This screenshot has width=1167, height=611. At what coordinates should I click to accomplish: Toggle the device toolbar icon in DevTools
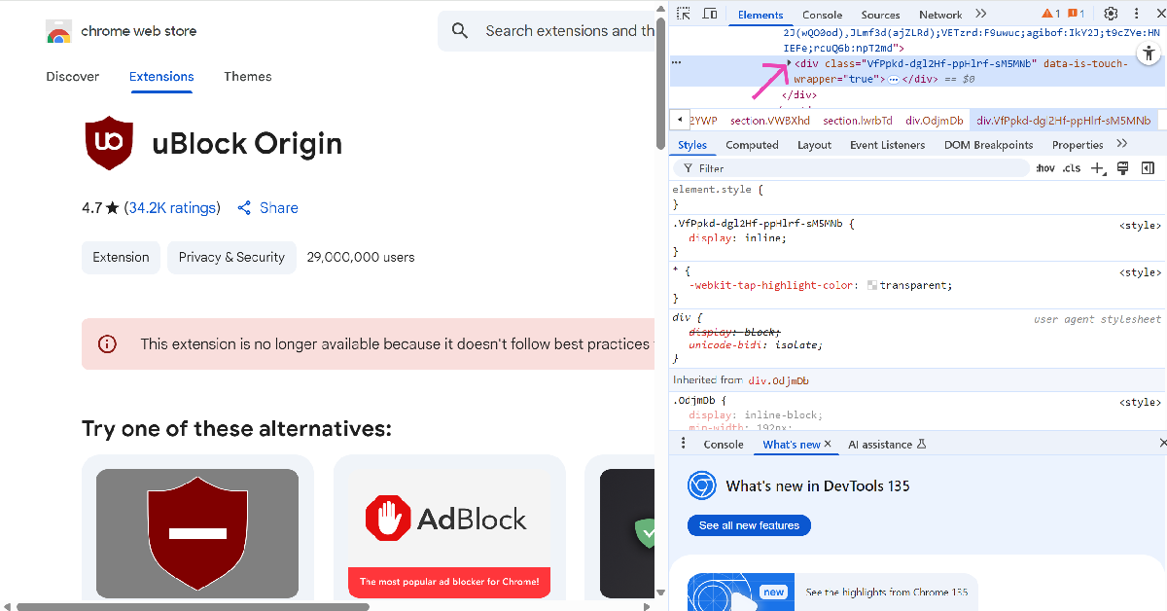click(x=710, y=14)
